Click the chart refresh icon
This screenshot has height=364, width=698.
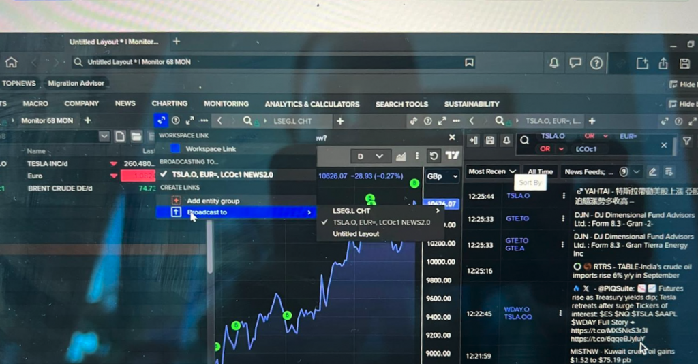tap(434, 156)
